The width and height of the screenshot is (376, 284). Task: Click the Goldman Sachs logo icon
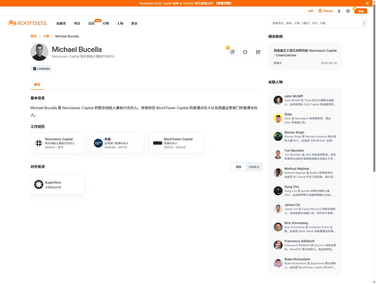(98, 143)
